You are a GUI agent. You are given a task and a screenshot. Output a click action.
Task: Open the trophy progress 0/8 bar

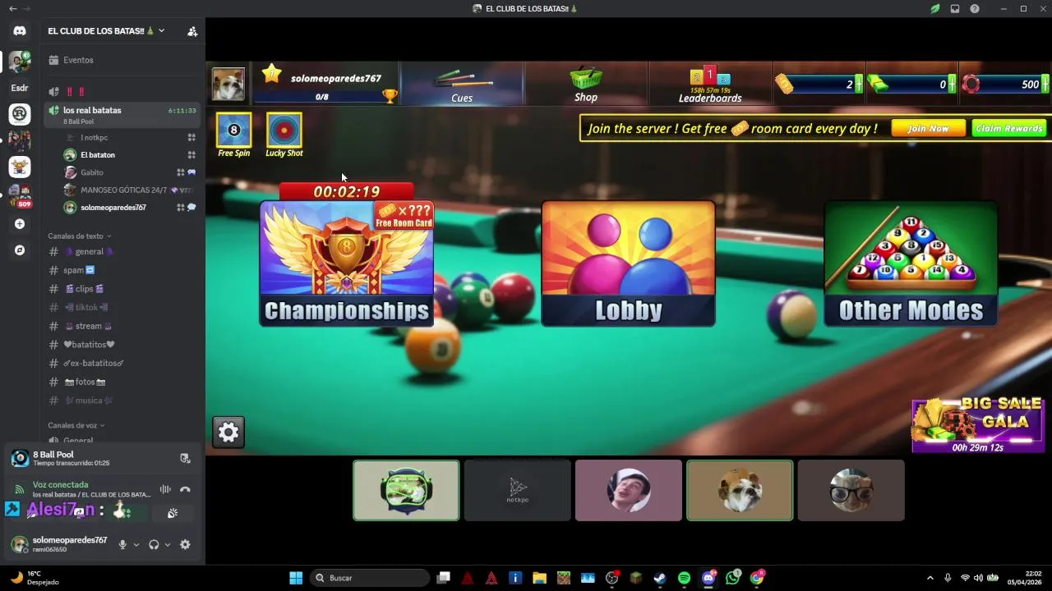point(326,97)
